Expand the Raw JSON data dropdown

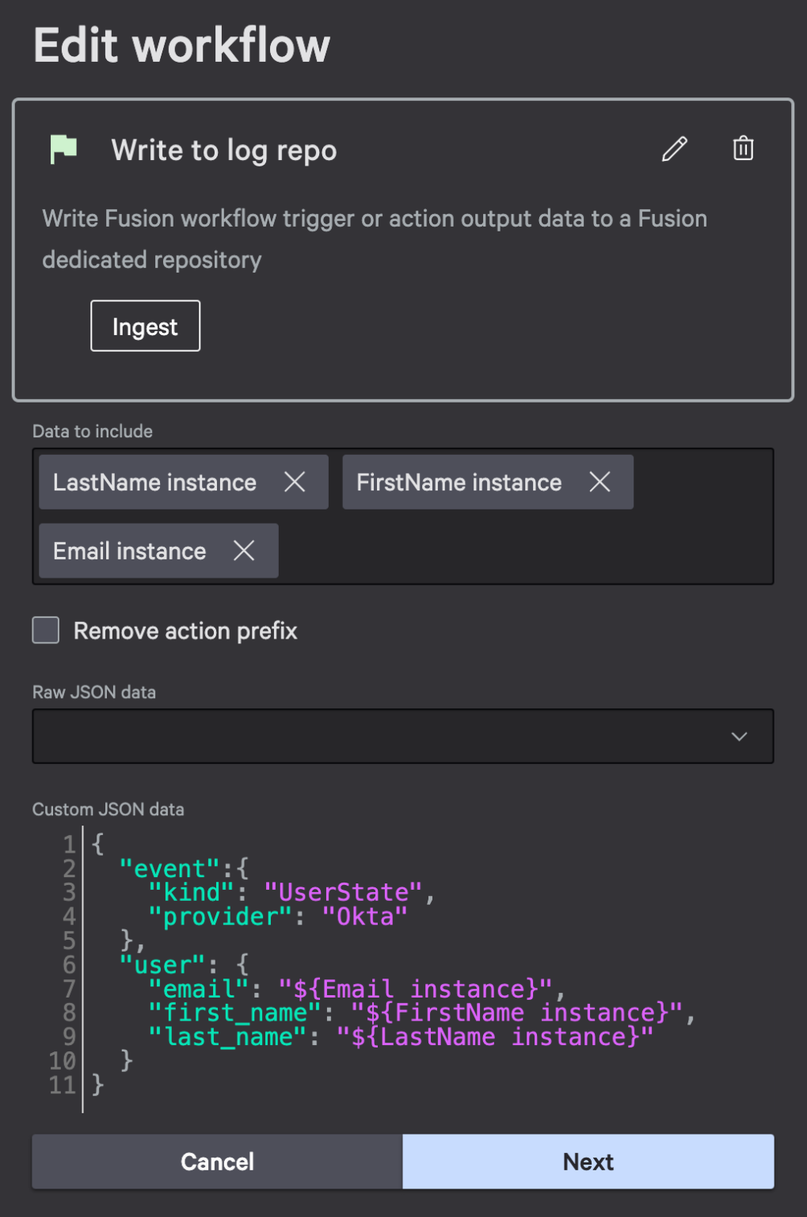click(737, 735)
